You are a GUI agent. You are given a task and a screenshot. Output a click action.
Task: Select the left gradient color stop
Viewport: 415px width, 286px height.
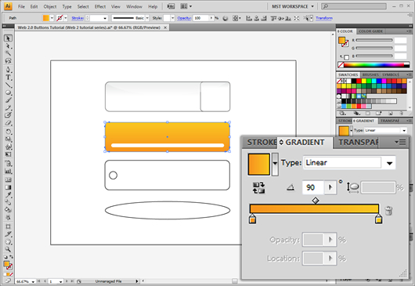(x=252, y=219)
